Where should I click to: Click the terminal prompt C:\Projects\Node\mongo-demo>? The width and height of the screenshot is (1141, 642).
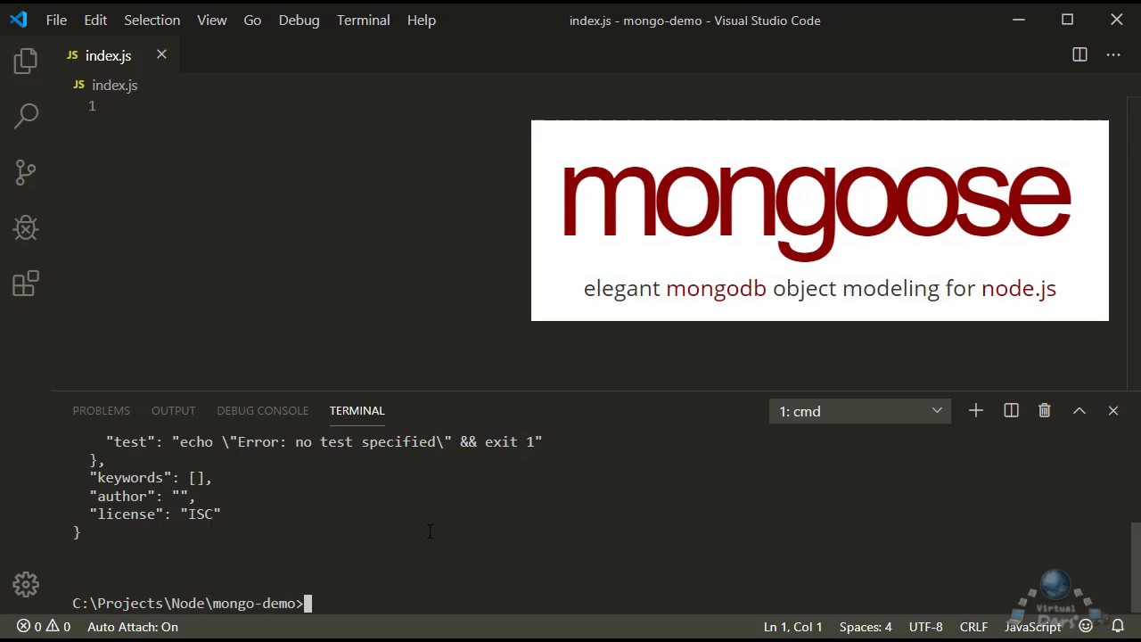[x=188, y=604]
